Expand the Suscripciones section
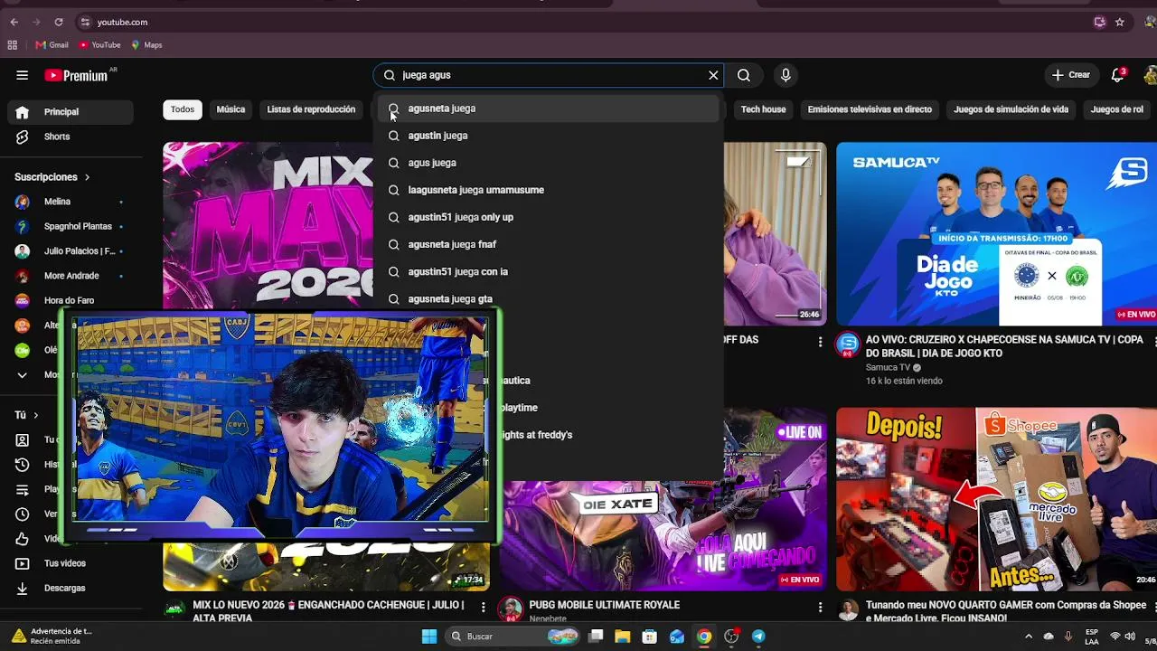Image resolution: width=1157 pixels, height=651 pixels. (52, 177)
